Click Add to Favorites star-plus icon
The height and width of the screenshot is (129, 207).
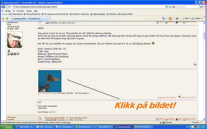tap(7, 19)
